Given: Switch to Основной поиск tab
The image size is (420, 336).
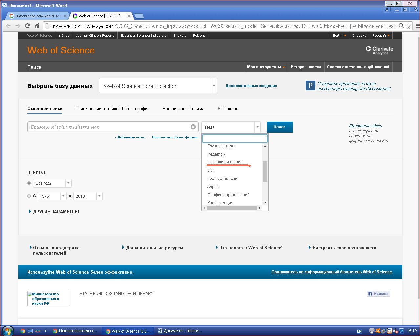Looking at the screenshot, I should pos(45,108).
